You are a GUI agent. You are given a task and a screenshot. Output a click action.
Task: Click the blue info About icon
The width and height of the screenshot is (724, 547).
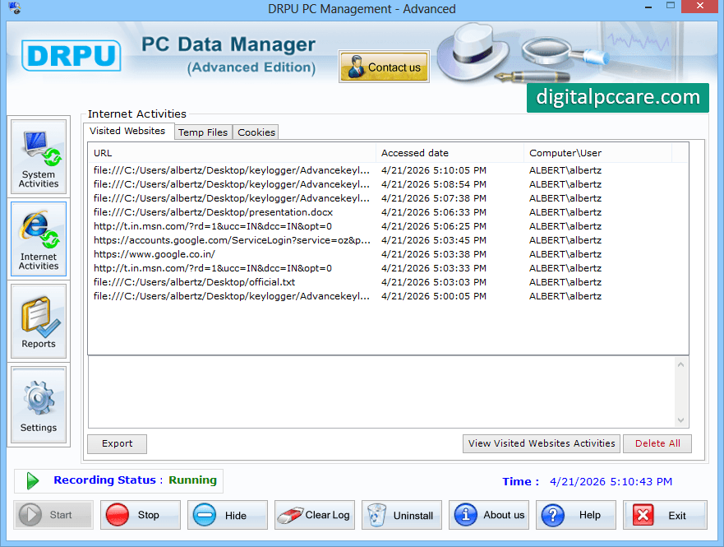(465, 515)
